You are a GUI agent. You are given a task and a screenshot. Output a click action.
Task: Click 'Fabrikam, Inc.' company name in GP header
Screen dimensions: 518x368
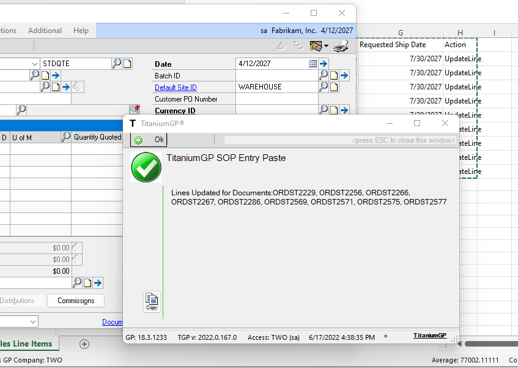click(x=294, y=31)
